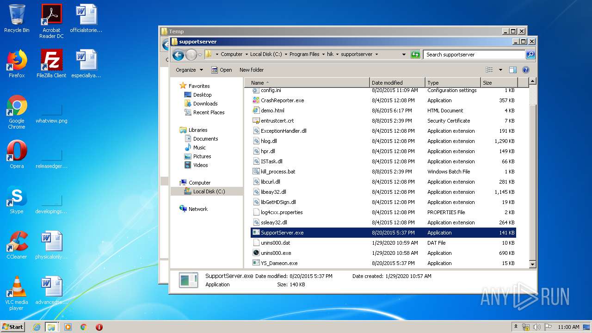
Task: Click the Refresh button beside address bar
Action: (x=415, y=55)
